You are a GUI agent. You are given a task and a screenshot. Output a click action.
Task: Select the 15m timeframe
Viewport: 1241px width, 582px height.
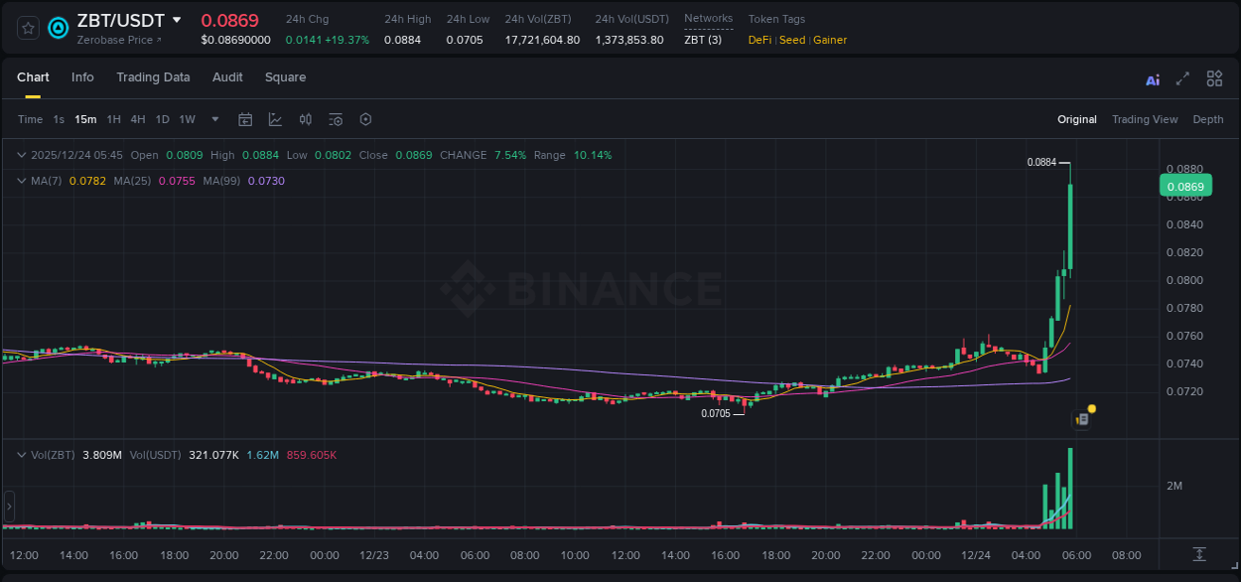coord(85,118)
